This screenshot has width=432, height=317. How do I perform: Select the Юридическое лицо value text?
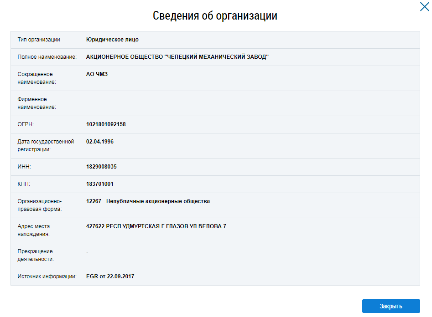point(112,40)
